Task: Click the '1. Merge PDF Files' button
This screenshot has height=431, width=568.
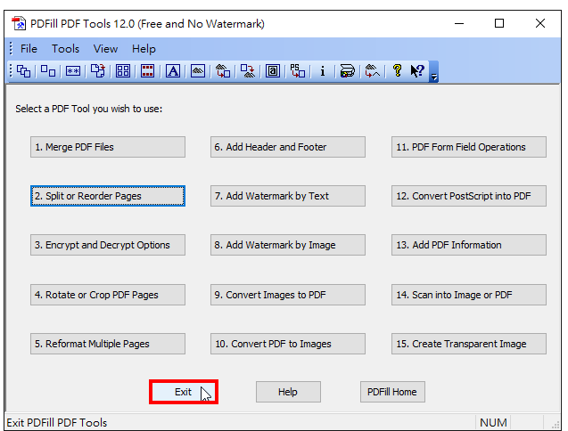Action: pos(108,147)
